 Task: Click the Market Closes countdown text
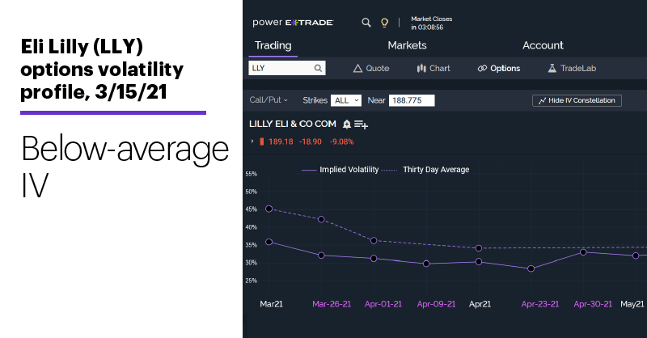[432, 23]
